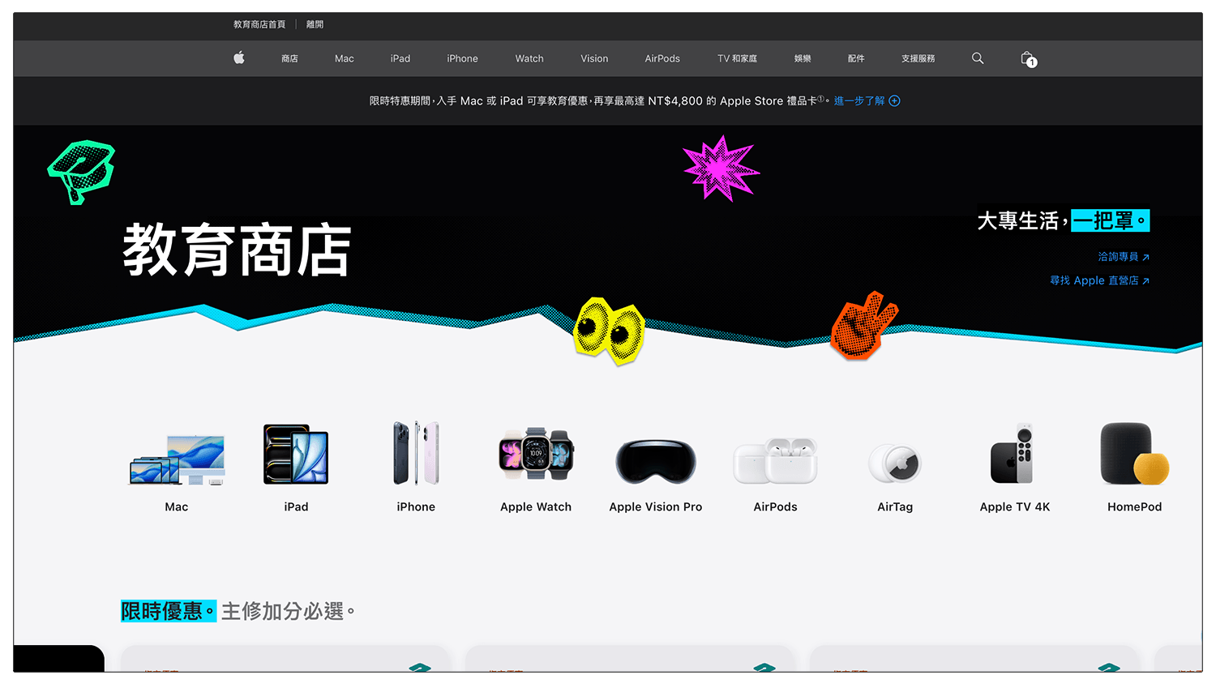Open Vision in the navigation bar
This screenshot has height=688, width=1216.
coord(594,58)
